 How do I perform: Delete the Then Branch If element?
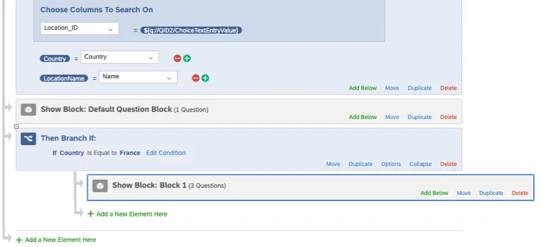(448, 164)
